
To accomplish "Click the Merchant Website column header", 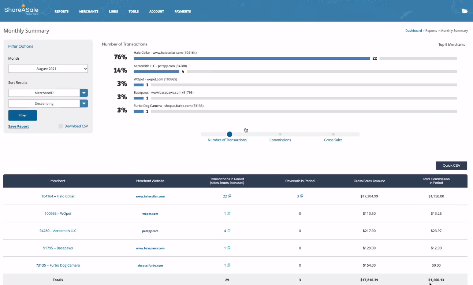I will click(x=150, y=181).
